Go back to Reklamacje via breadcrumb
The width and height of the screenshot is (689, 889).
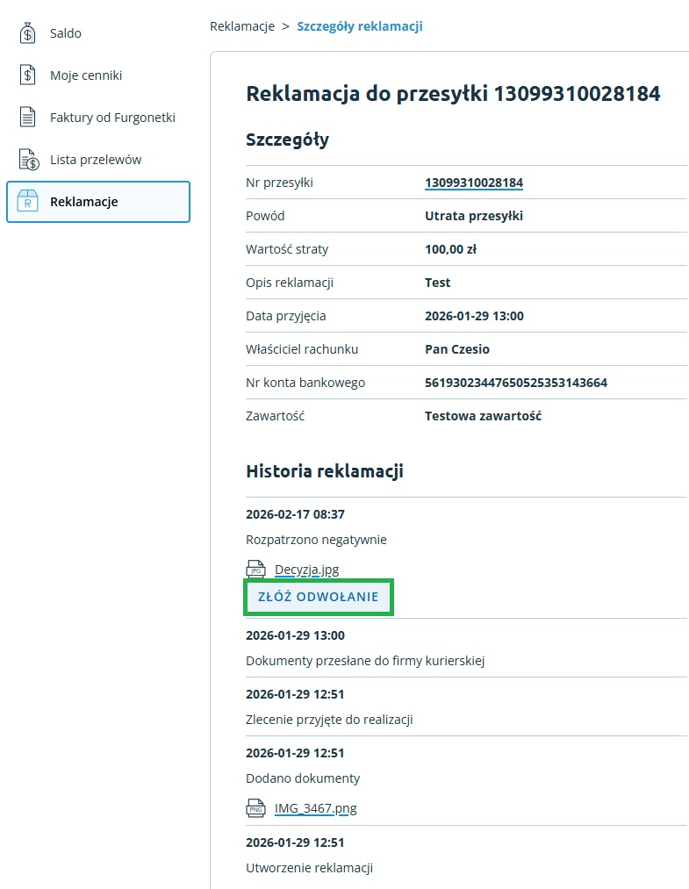tap(242, 26)
